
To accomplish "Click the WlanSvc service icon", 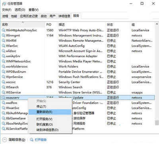I will click(x=4, y=46).
